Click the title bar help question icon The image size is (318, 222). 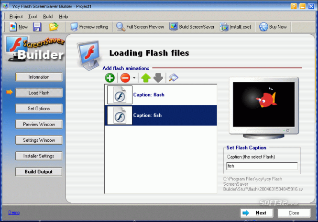coord(294,6)
